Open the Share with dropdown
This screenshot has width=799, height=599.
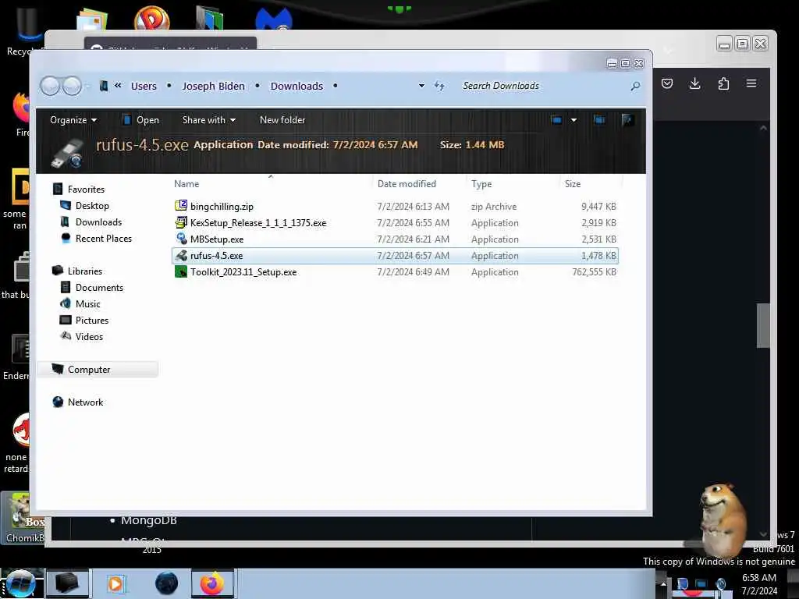(x=209, y=120)
